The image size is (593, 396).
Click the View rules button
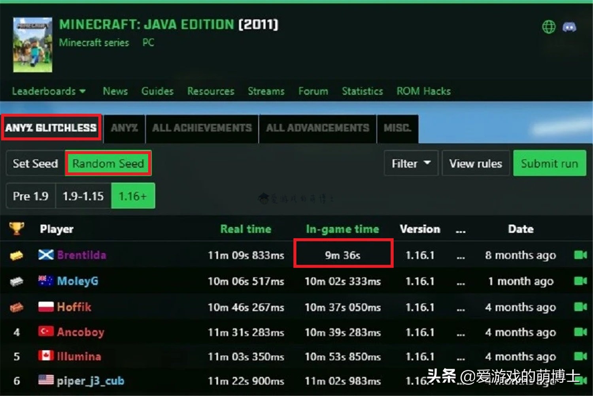476,163
